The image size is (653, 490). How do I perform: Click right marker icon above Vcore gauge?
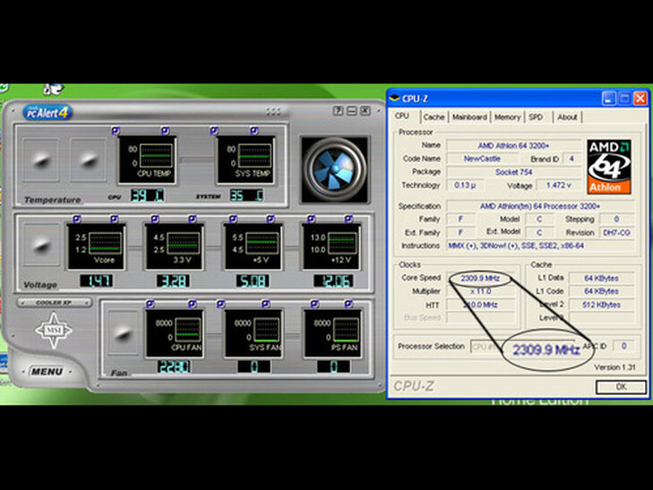[114, 219]
